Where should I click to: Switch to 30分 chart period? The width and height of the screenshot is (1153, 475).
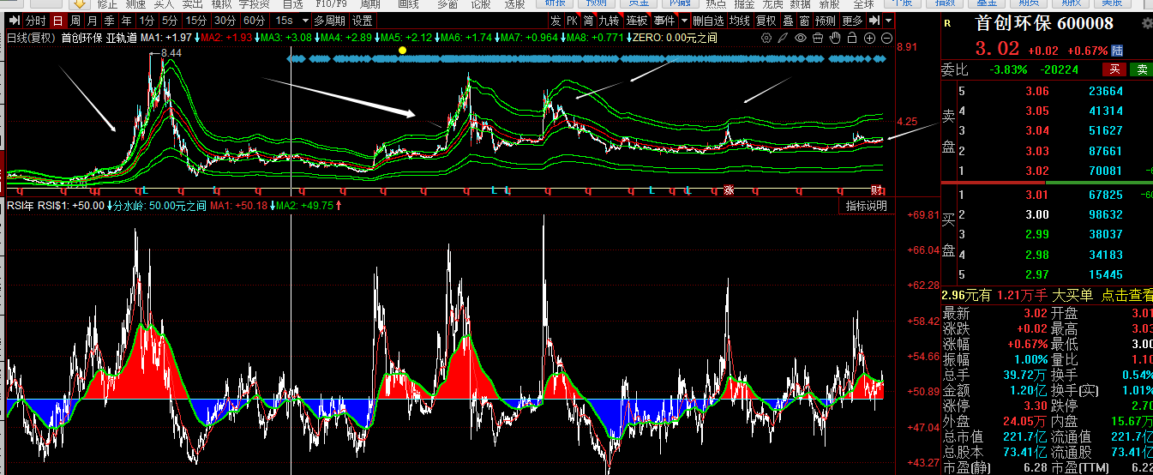pos(225,20)
